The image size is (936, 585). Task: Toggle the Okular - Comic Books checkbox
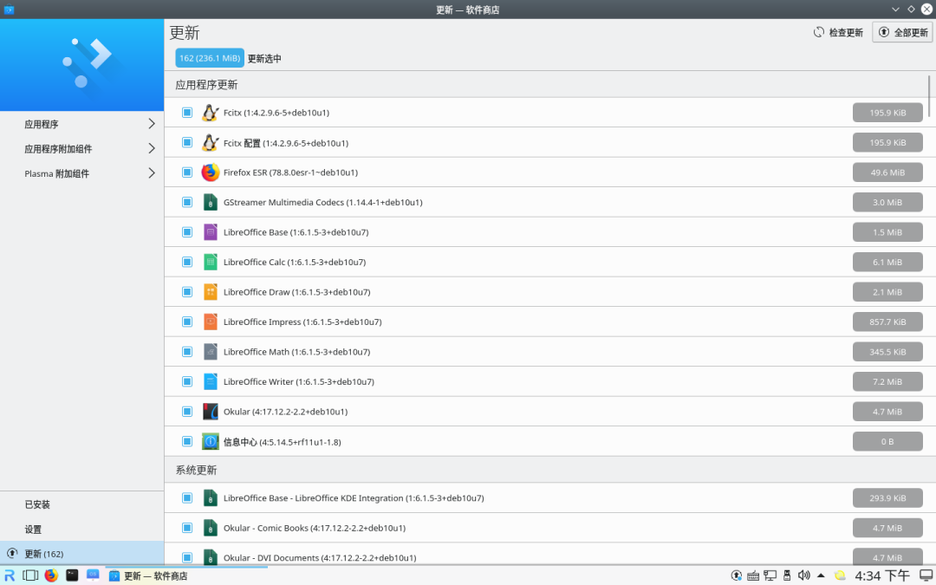click(187, 528)
